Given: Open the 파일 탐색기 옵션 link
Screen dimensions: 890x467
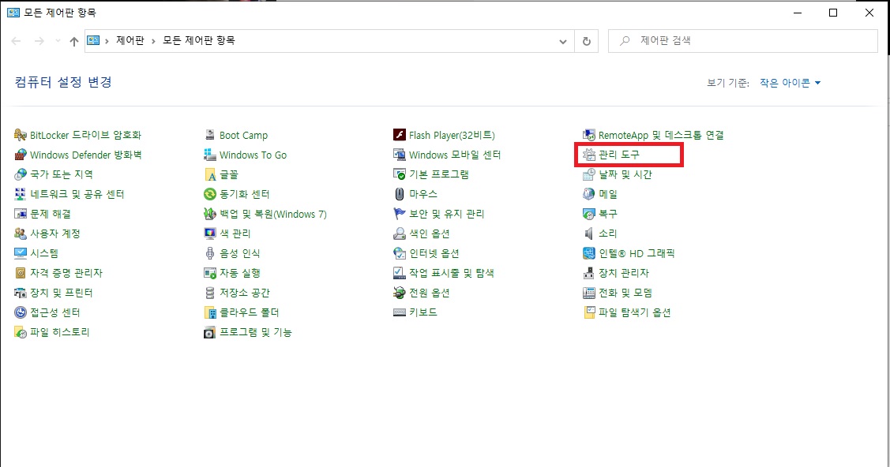Looking at the screenshot, I should point(635,312).
